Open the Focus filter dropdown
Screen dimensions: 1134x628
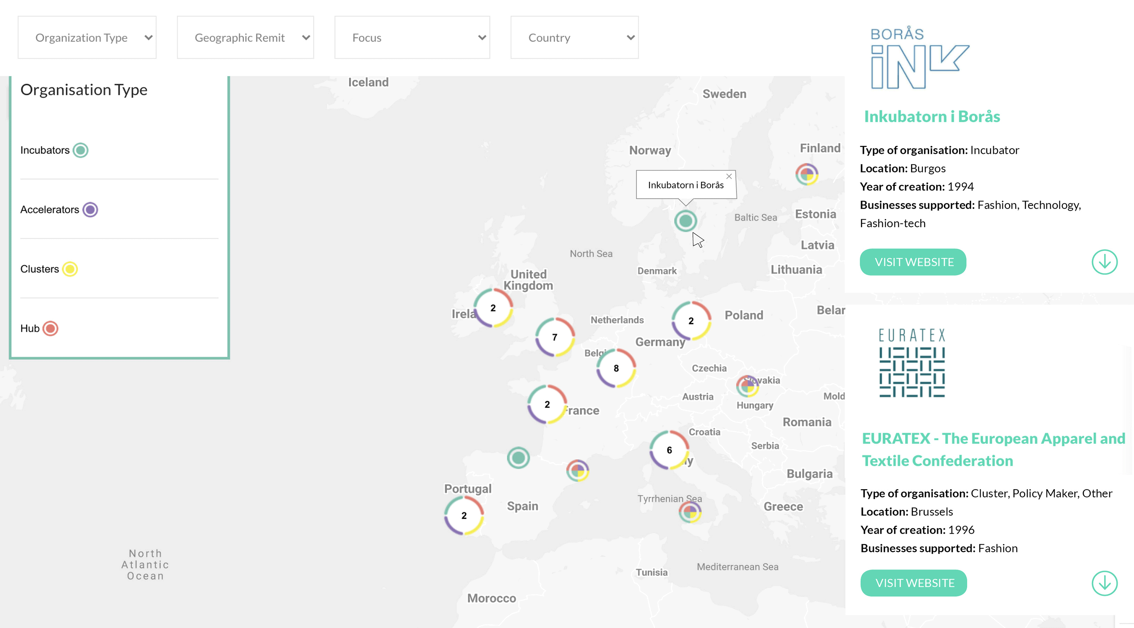[x=412, y=38]
